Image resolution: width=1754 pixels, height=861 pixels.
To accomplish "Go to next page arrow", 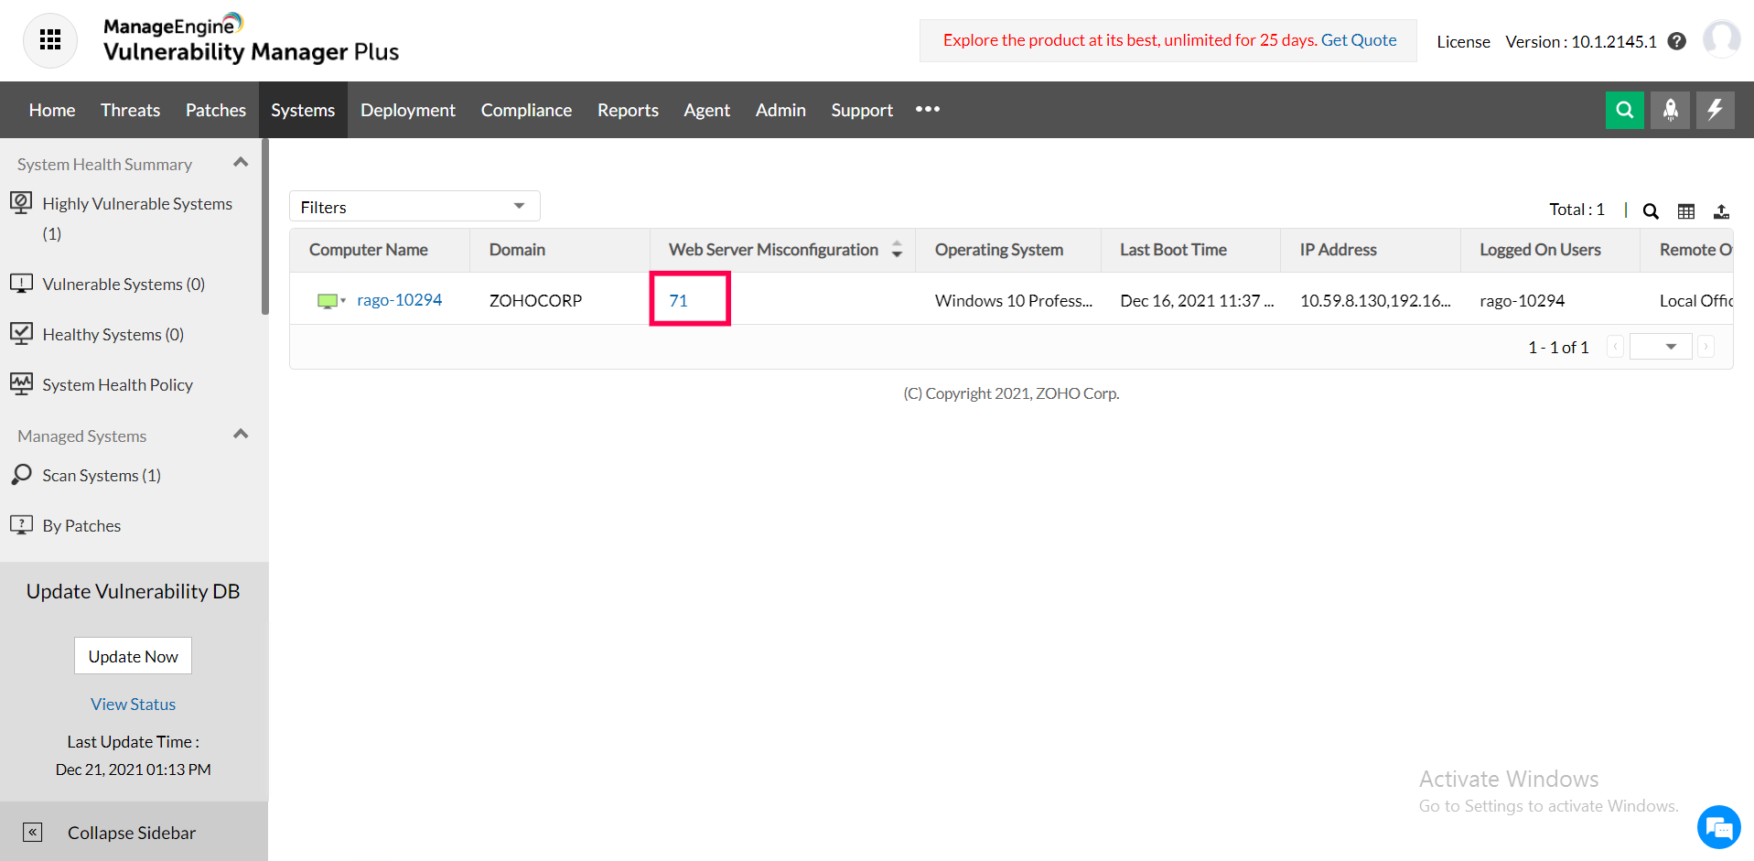I will [1706, 347].
